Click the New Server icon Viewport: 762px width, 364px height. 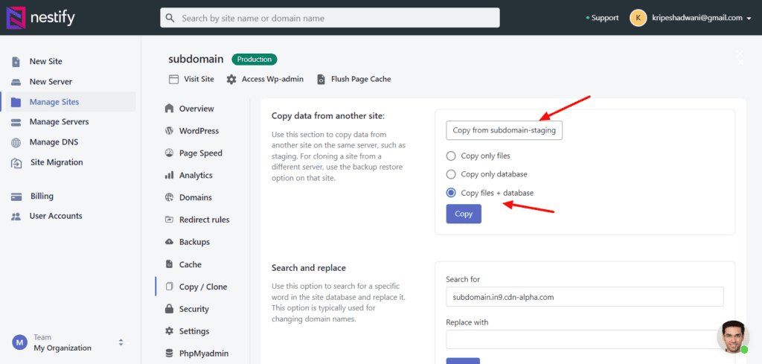pyautogui.click(x=16, y=82)
